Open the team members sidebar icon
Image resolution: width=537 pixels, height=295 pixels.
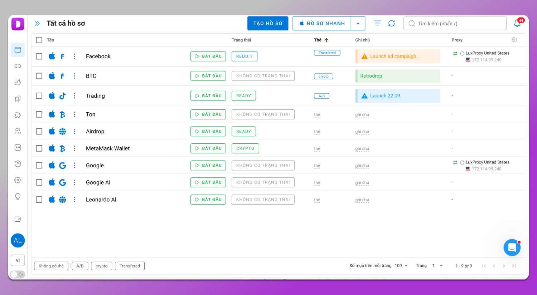pyautogui.click(x=18, y=131)
